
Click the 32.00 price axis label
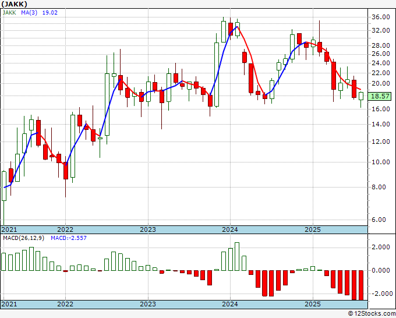point(381,30)
